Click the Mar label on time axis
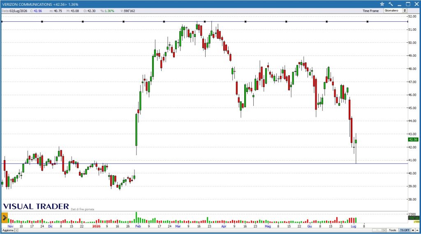 click(x=178, y=226)
